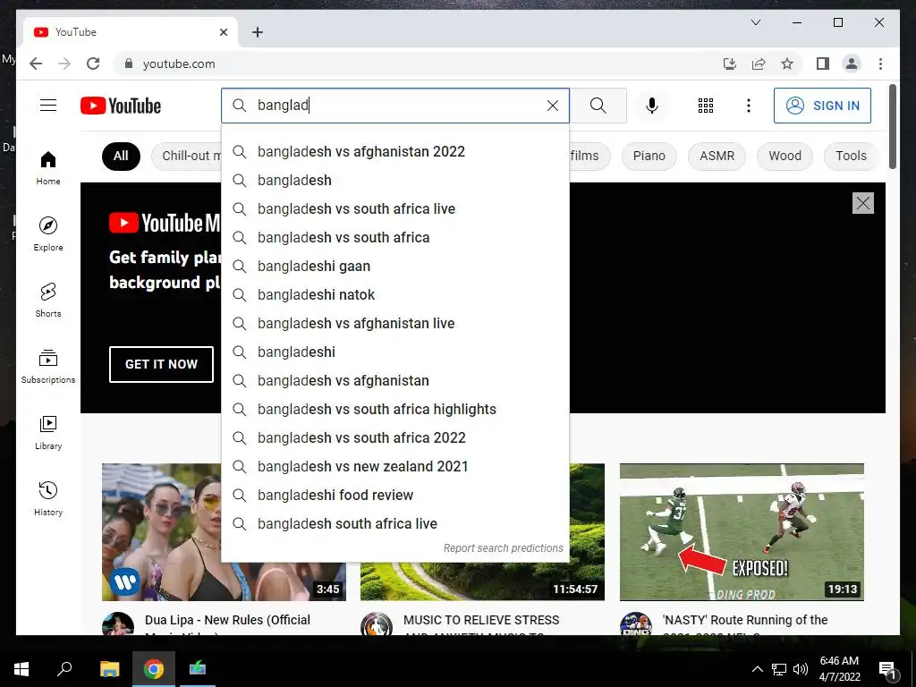Viewport: 916px width, 687px height.
Task: Select the Chill-out music chip
Action: (186, 156)
